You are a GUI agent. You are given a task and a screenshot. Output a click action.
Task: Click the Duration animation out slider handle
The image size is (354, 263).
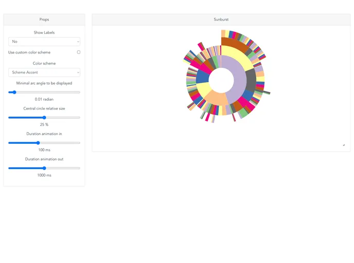[44, 168]
